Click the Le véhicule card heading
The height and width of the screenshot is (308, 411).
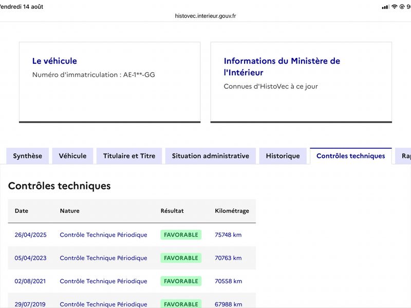click(54, 61)
